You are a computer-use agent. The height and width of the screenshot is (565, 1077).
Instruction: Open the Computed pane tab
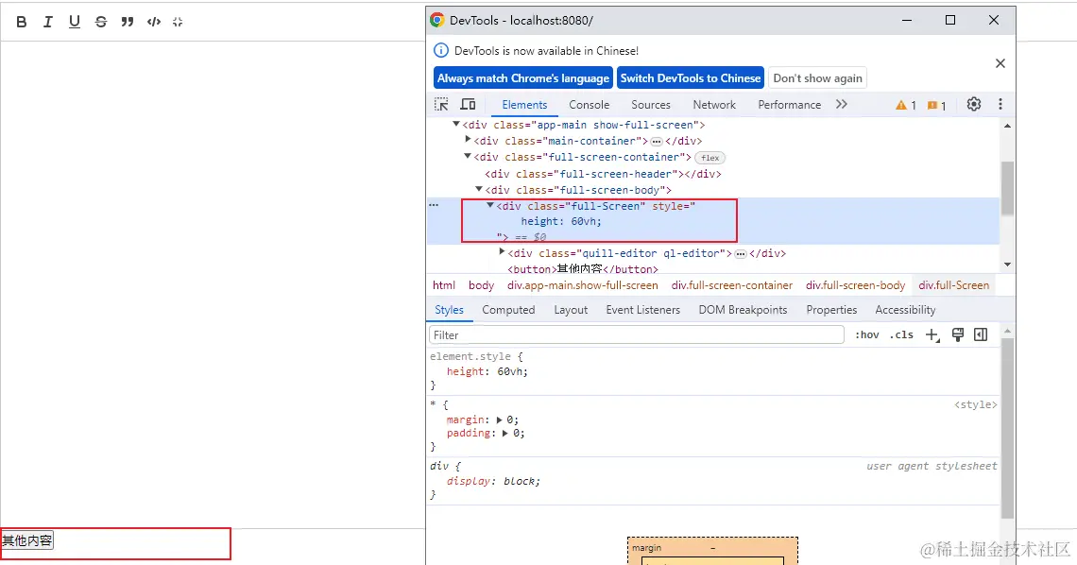(x=508, y=310)
